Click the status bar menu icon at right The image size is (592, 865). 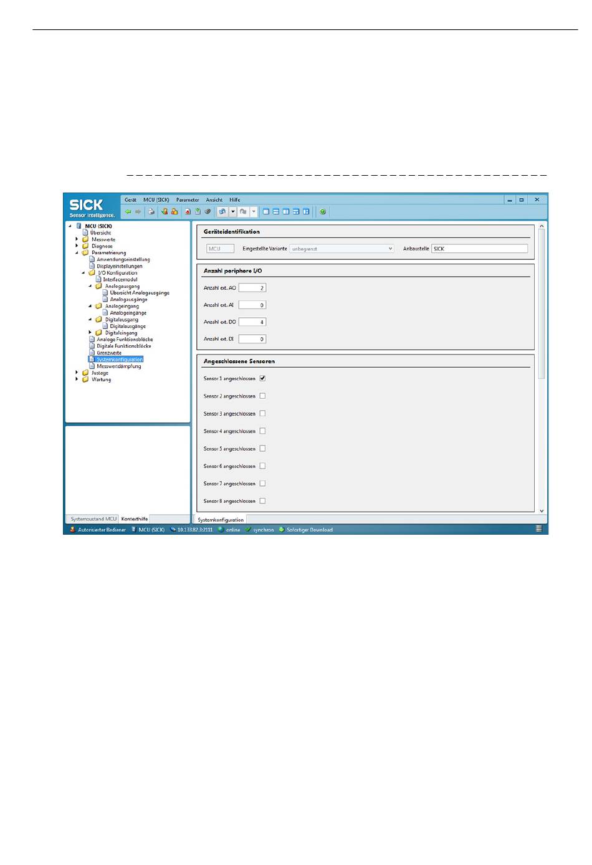pos(539,529)
